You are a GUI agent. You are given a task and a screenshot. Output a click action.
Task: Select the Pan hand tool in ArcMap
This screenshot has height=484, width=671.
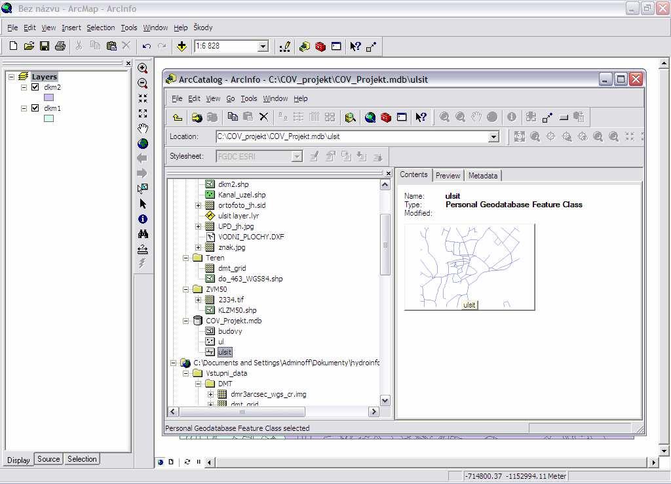142,129
